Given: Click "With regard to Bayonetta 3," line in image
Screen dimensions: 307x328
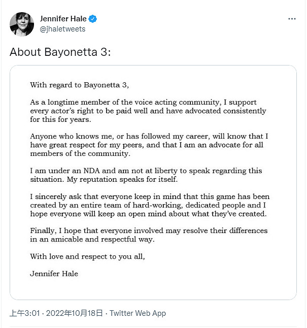Looking at the screenshot, I should (83, 85).
